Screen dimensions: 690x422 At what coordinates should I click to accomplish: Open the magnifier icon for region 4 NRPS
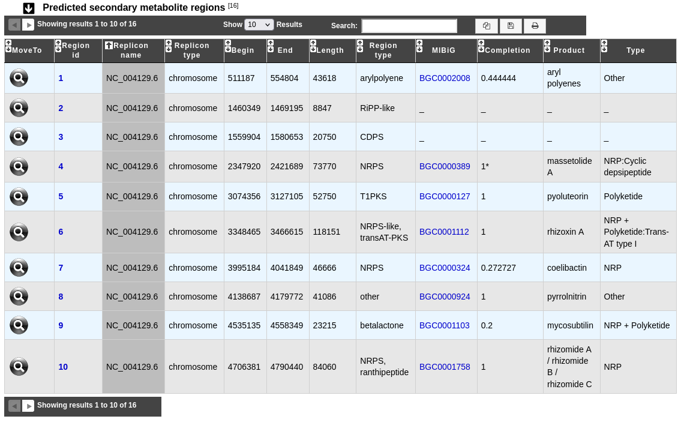(19, 167)
